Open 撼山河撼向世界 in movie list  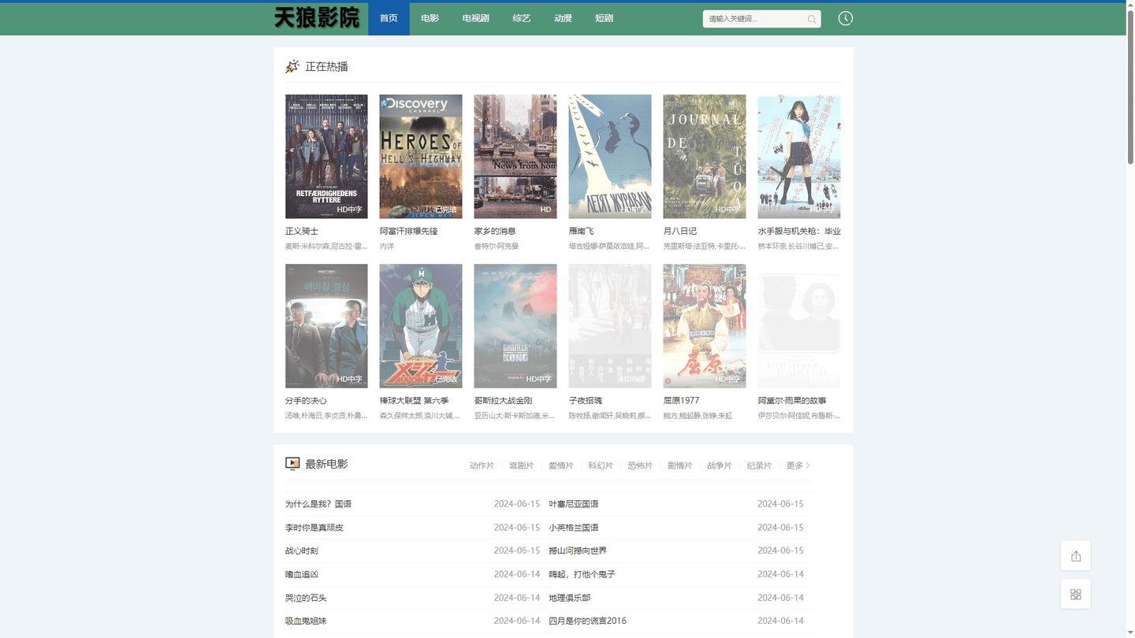click(x=578, y=551)
